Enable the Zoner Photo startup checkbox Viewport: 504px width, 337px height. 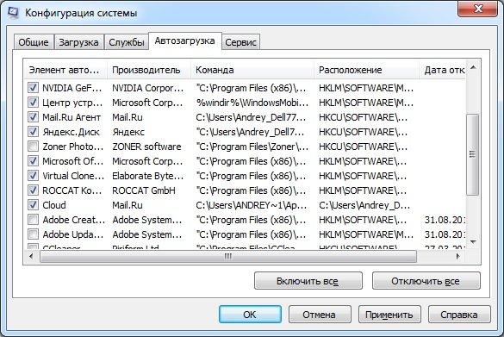pyautogui.click(x=33, y=147)
